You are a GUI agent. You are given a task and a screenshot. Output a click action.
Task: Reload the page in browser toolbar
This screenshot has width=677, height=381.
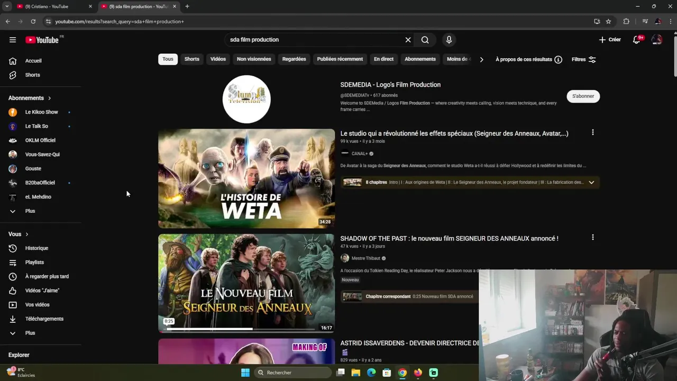pyautogui.click(x=33, y=21)
